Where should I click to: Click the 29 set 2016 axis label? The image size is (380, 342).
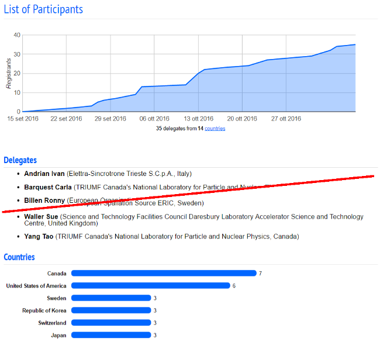click(x=110, y=119)
